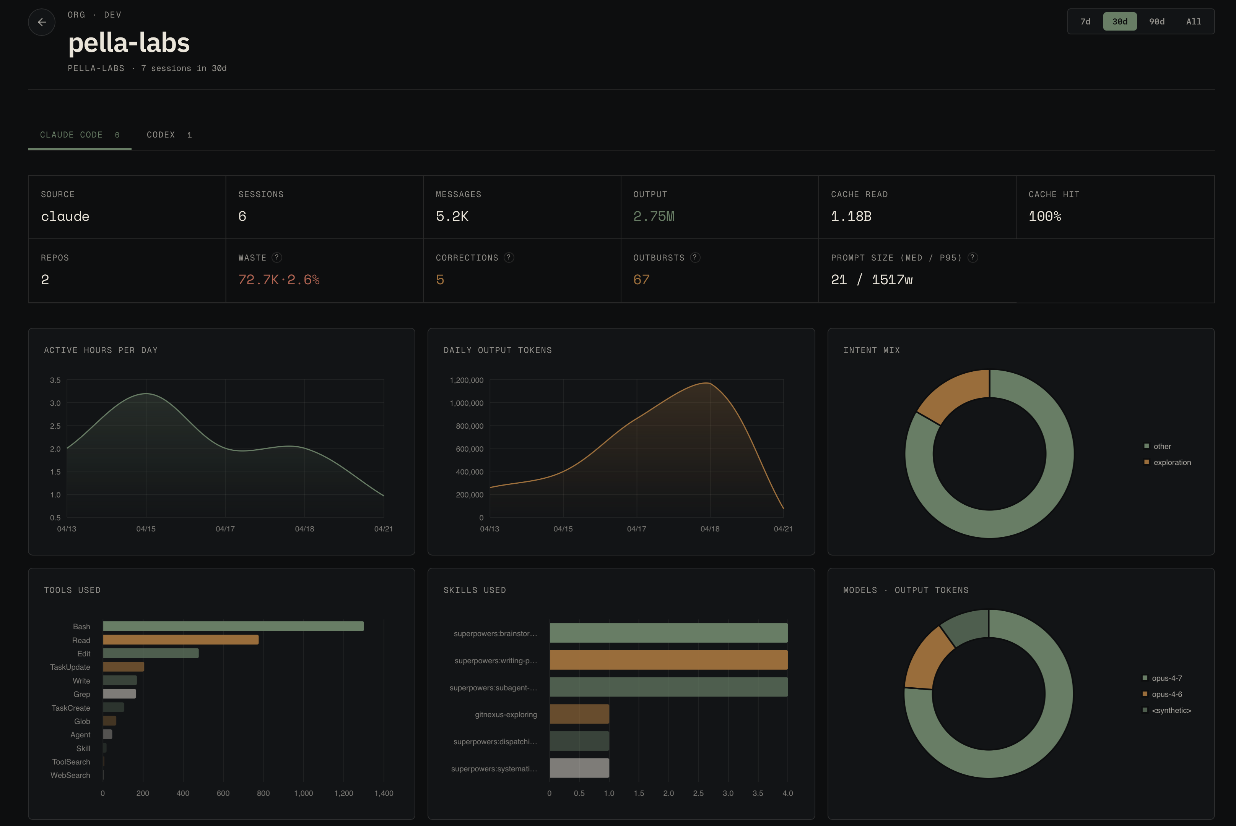Click the Prompt Size value 21 / 1517w

872,280
